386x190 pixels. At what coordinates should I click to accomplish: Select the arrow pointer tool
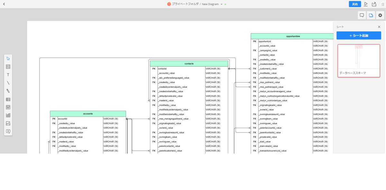pos(8,59)
